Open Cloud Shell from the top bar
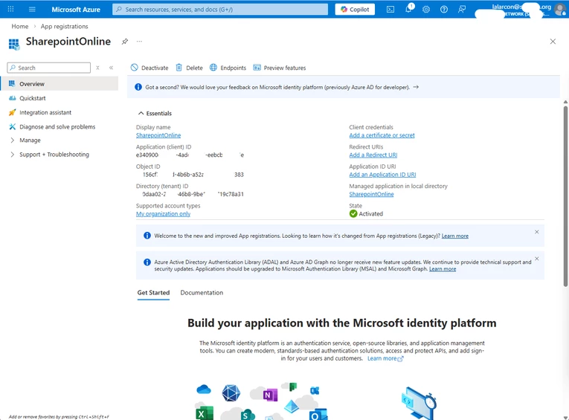 click(390, 10)
